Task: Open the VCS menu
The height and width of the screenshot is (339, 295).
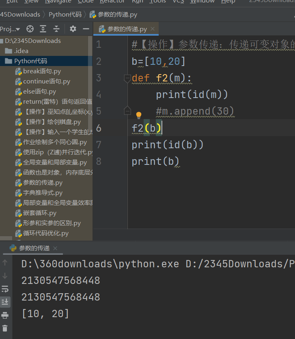Action: pos(178,2)
